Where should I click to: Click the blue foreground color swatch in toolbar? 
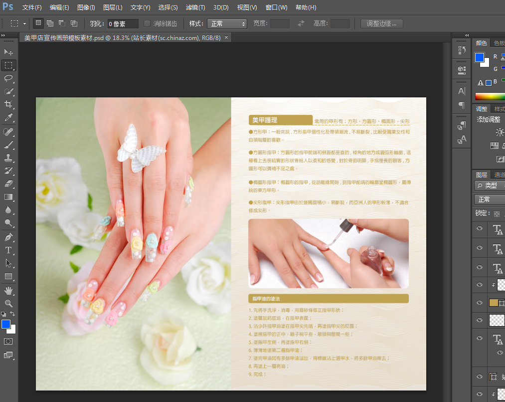point(5,324)
